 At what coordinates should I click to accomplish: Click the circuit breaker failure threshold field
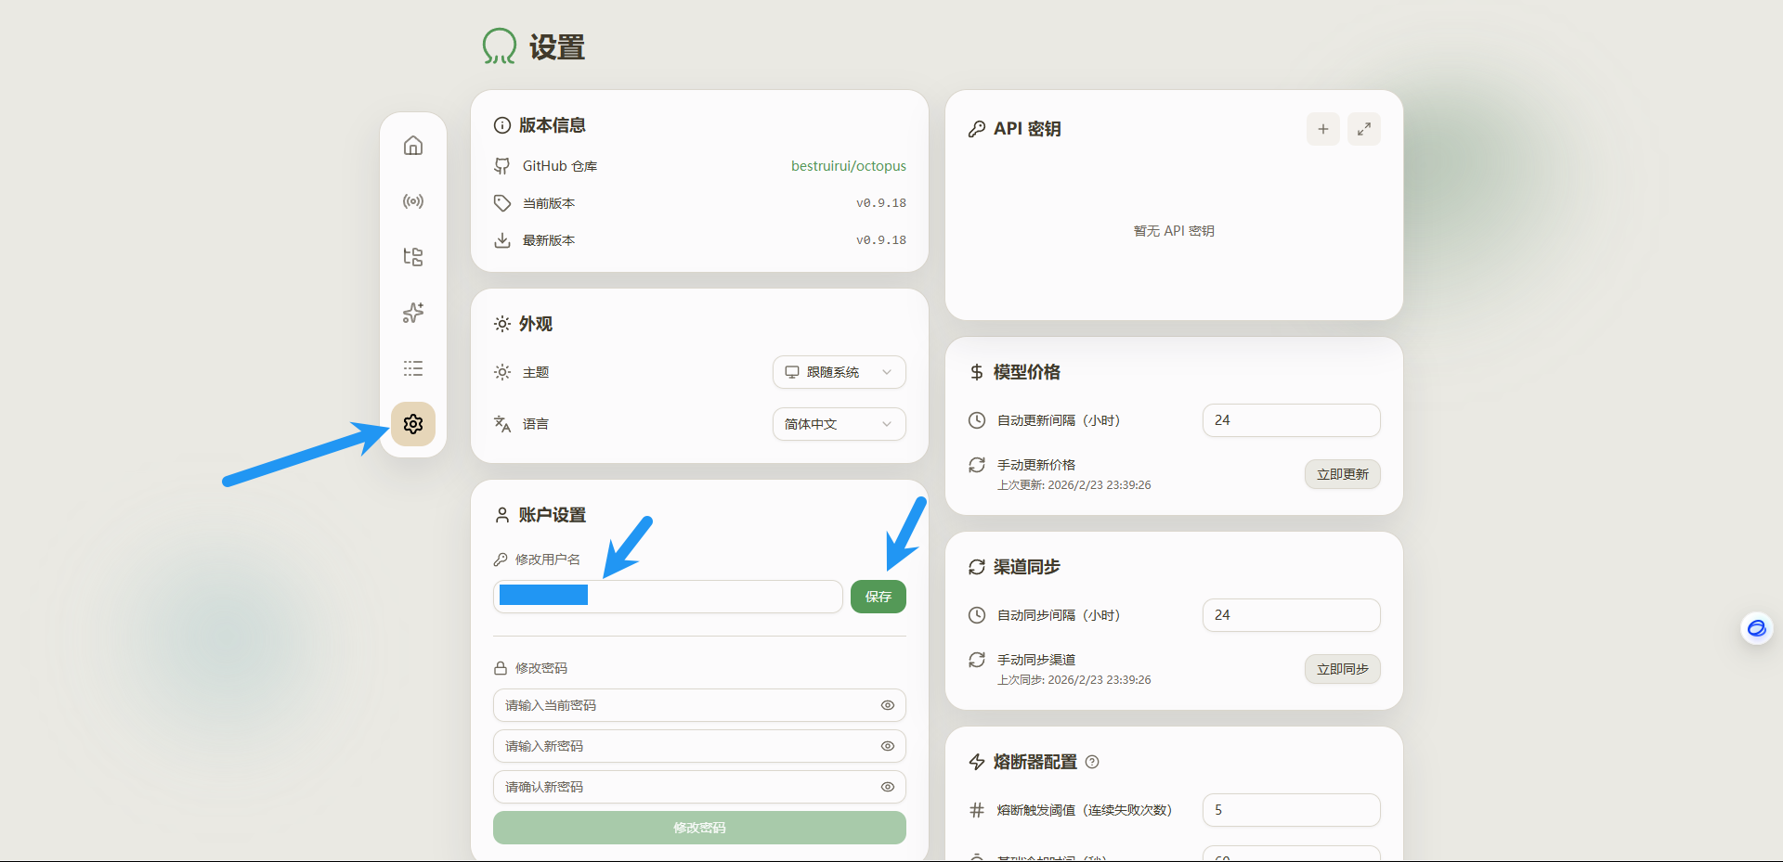[1290, 810]
